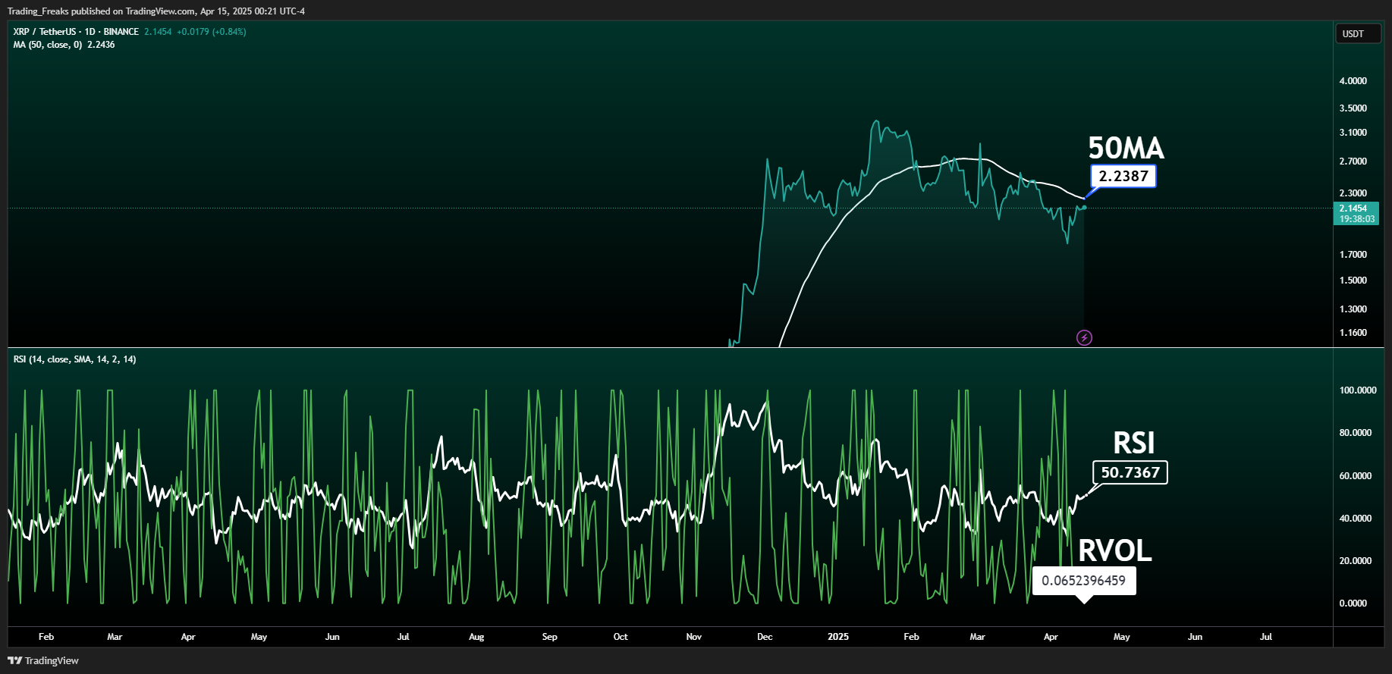Click the 50.7367 RSI value label
The image size is (1392, 674).
pyautogui.click(x=1130, y=472)
